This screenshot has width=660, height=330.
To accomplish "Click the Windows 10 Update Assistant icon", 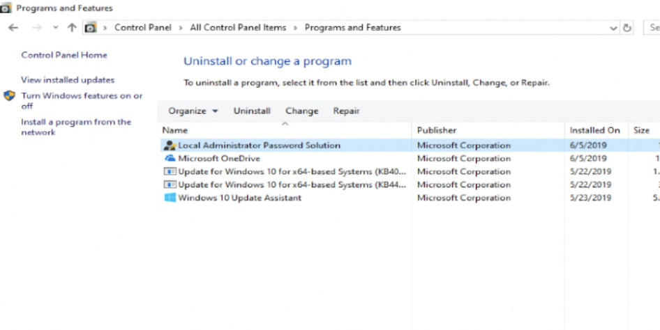I will tap(170, 198).
